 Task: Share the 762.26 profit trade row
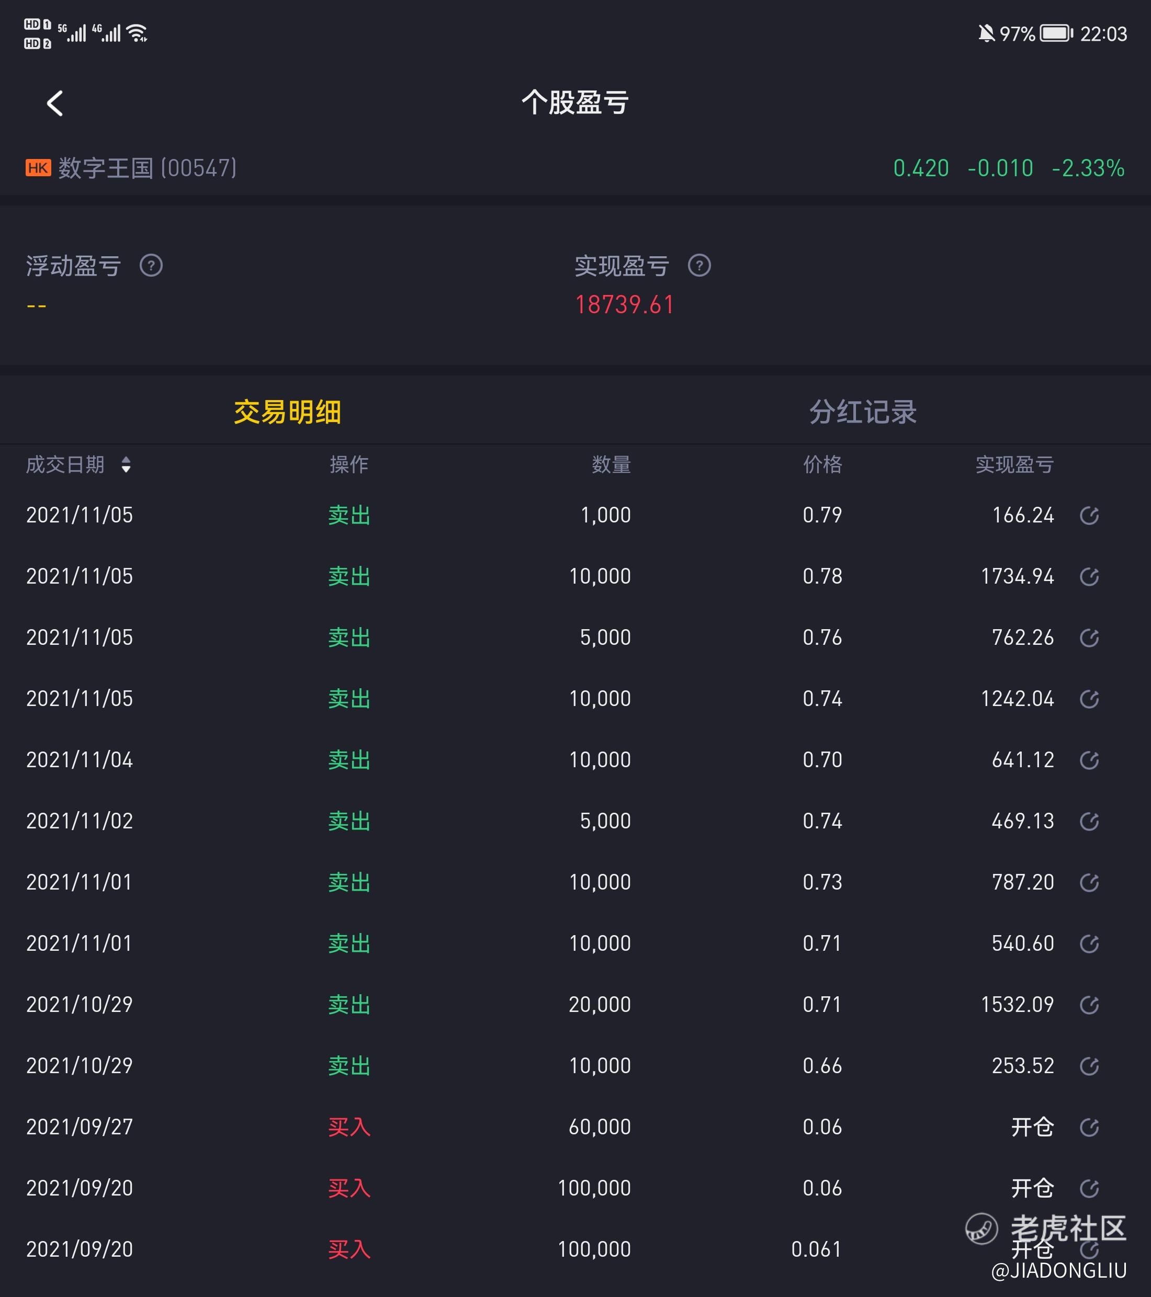pyautogui.click(x=1089, y=638)
